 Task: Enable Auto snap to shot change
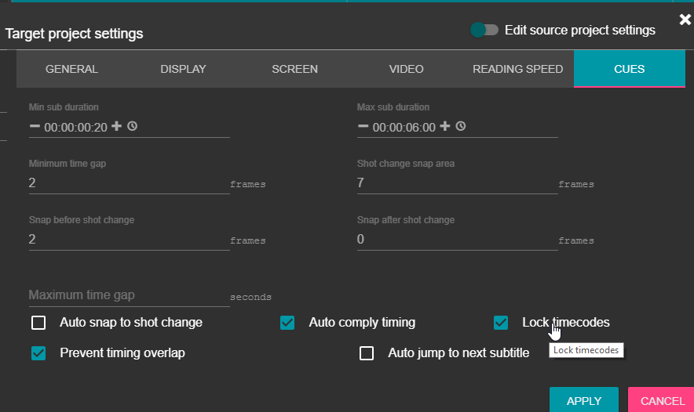(38, 323)
